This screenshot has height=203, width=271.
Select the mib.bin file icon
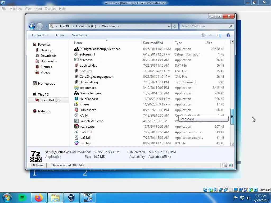point(76,143)
